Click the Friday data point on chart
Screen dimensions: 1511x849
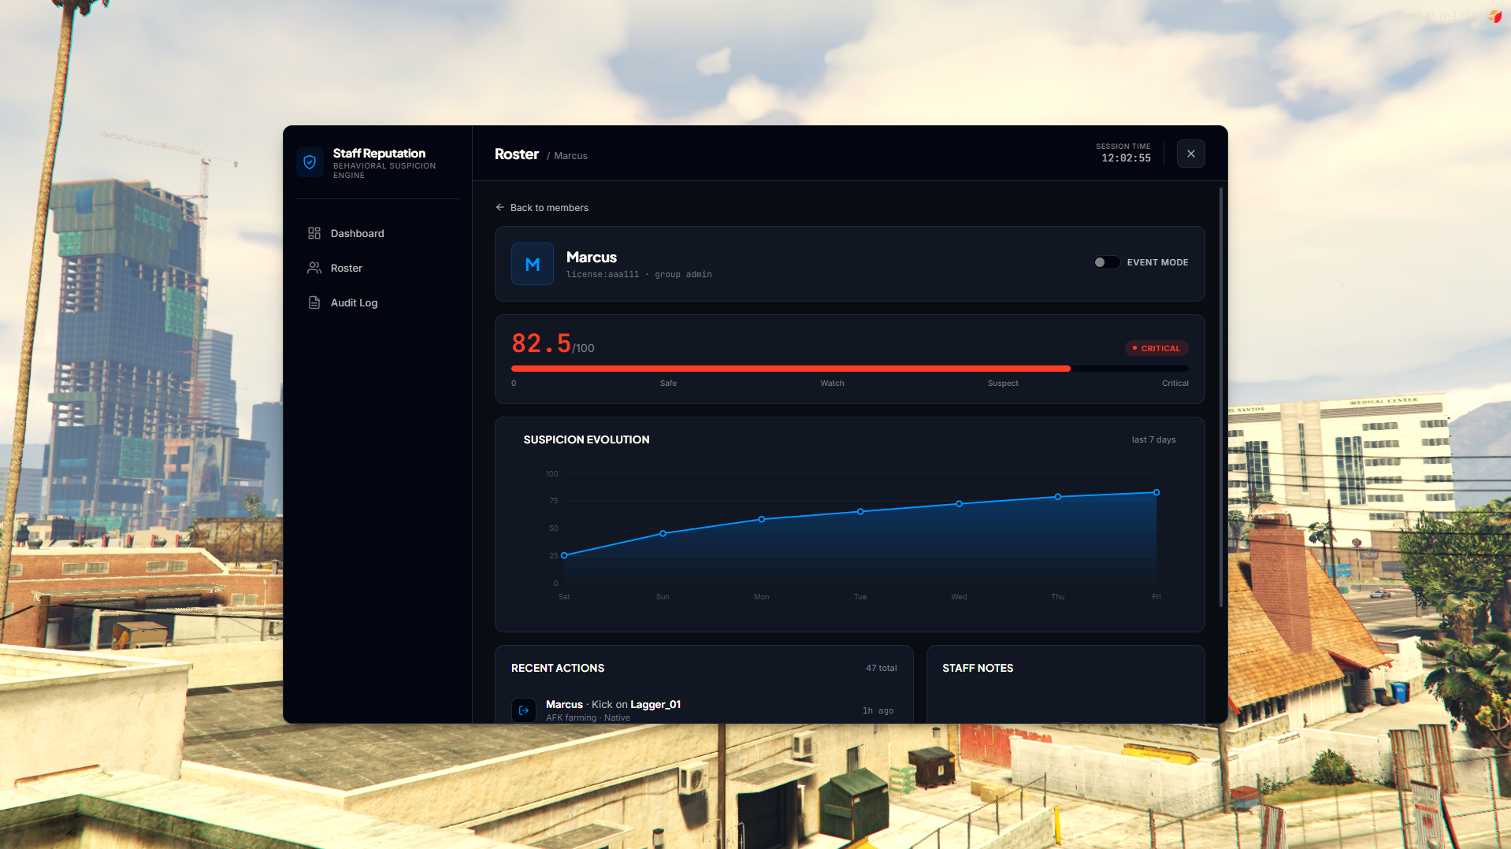[1156, 492]
